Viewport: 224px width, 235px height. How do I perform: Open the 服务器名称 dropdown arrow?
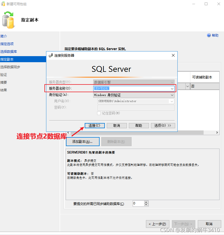point(172,89)
